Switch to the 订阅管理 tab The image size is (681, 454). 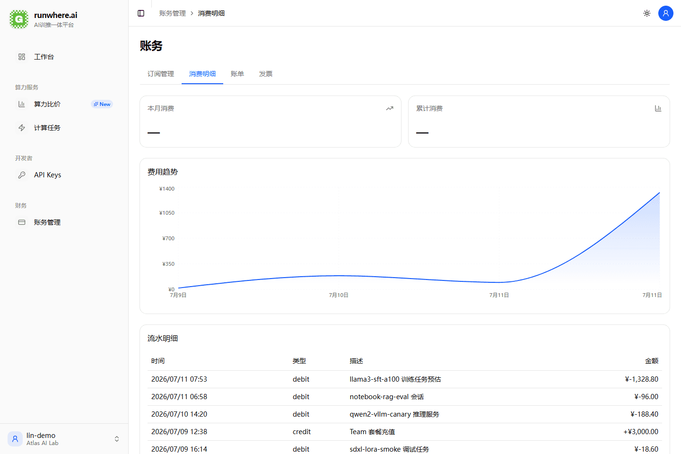(x=161, y=74)
